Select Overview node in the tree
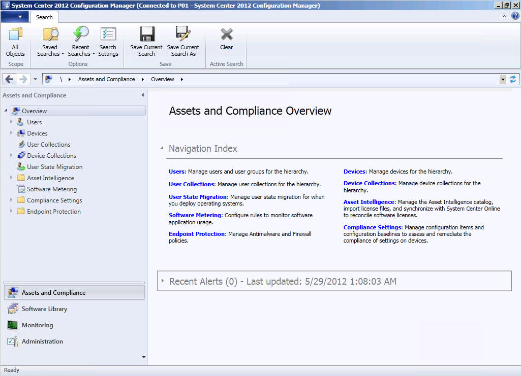 point(78,111)
